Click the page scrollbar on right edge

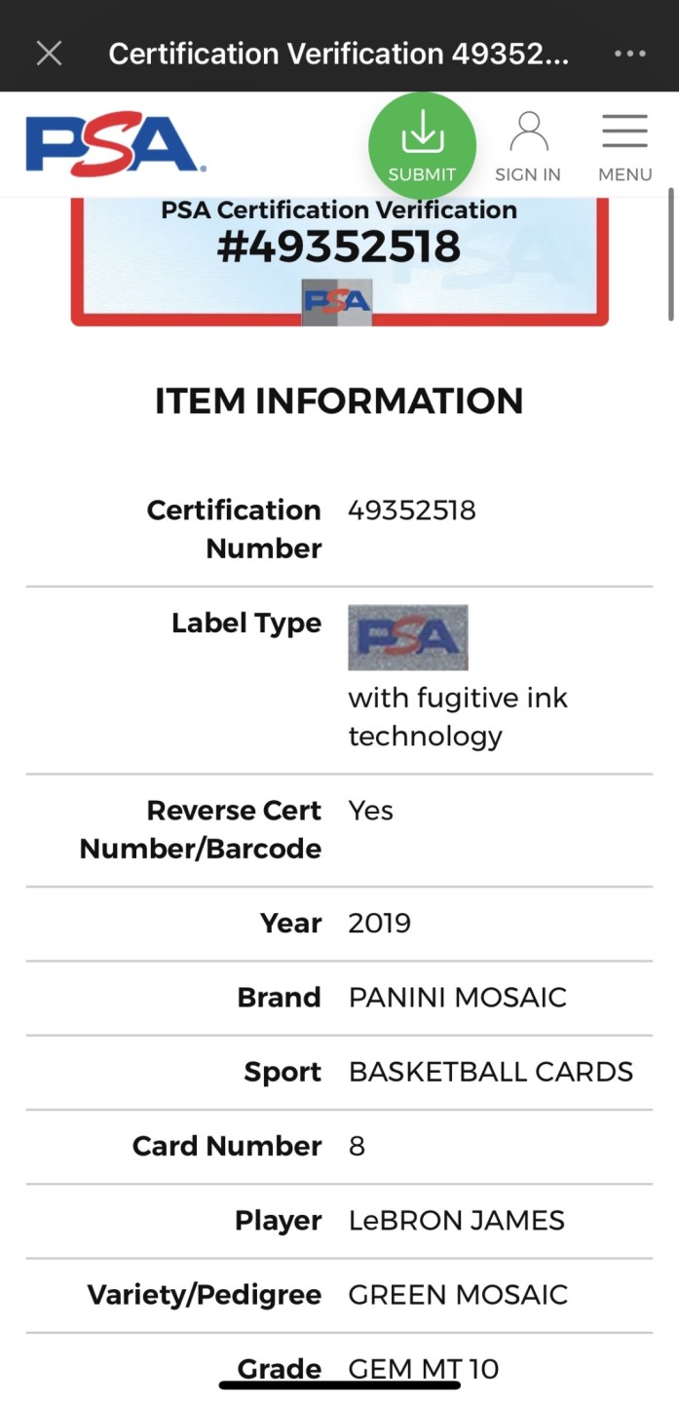671,255
